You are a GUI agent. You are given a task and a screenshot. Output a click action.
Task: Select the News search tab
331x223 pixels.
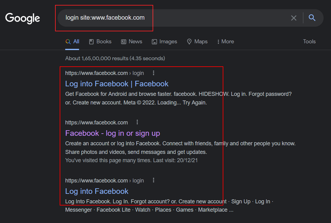[x=132, y=42]
